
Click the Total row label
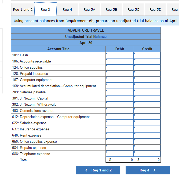(24, 160)
